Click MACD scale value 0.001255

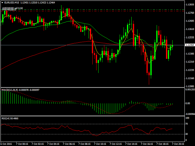click(x=190, y=89)
